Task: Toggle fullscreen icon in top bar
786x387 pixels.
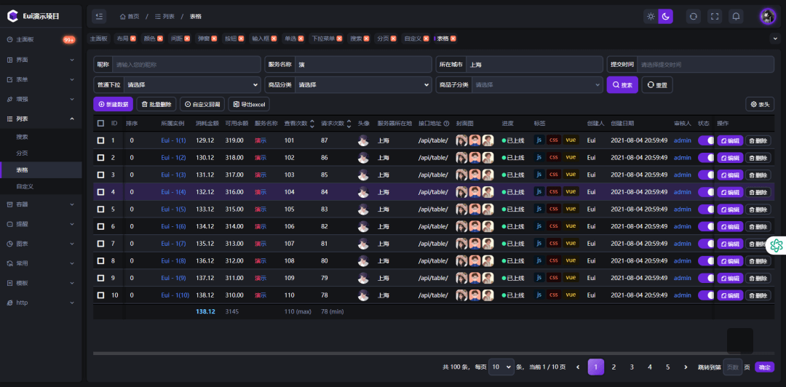Action: pos(715,17)
